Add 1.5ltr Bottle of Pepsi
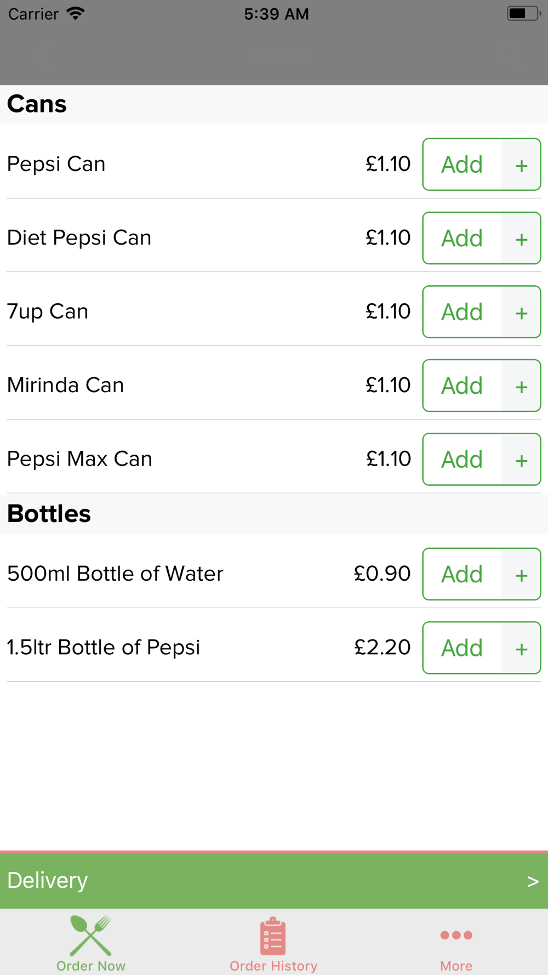548x975 pixels. pyautogui.click(x=462, y=648)
